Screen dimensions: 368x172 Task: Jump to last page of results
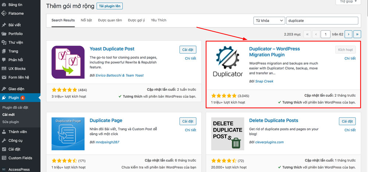point(357,34)
